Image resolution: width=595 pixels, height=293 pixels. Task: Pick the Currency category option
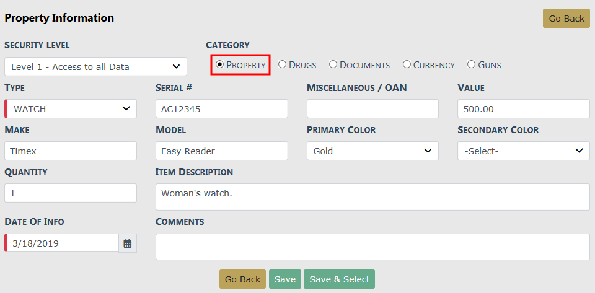pyautogui.click(x=407, y=64)
